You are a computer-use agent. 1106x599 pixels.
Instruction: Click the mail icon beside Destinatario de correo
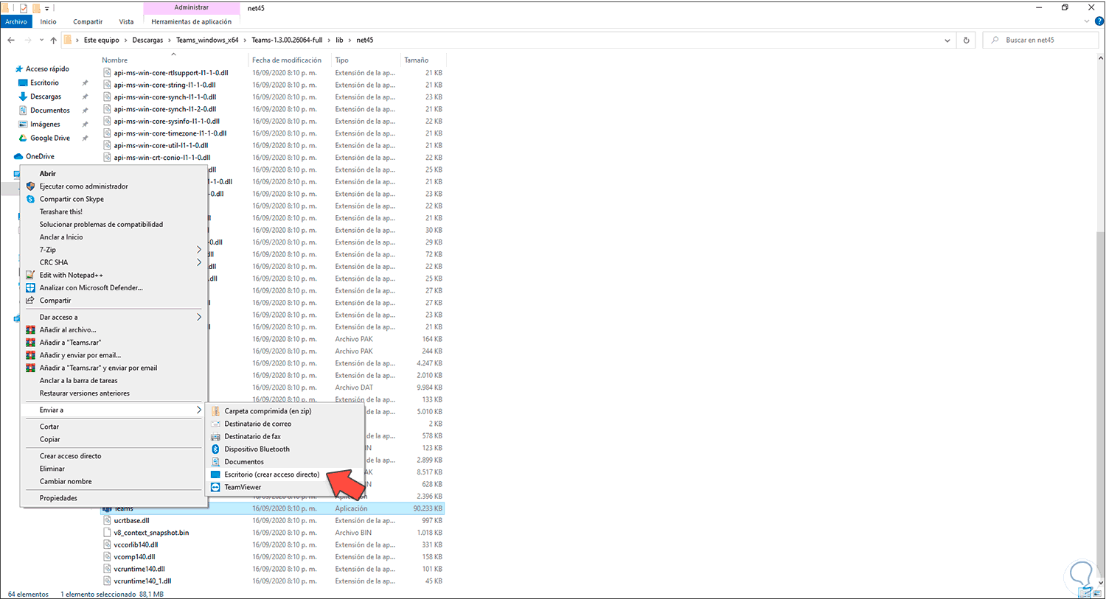215,424
